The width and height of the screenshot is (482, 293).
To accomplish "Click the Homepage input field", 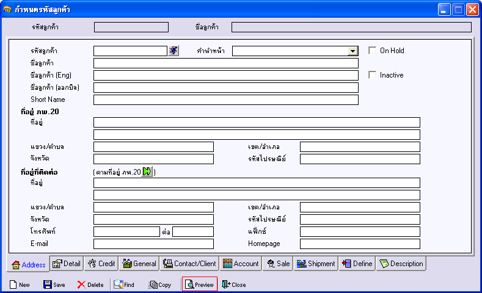I will point(360,244).
